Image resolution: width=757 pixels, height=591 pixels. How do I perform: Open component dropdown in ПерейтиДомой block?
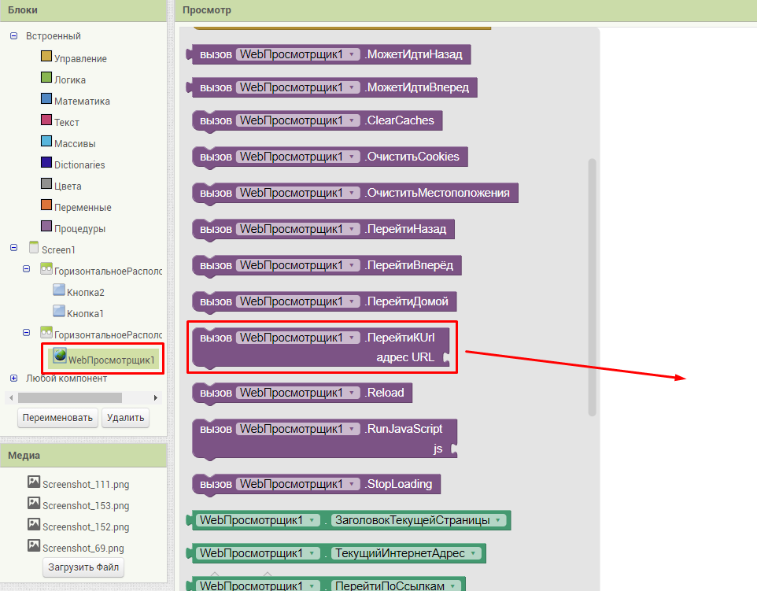pos(351,301)
